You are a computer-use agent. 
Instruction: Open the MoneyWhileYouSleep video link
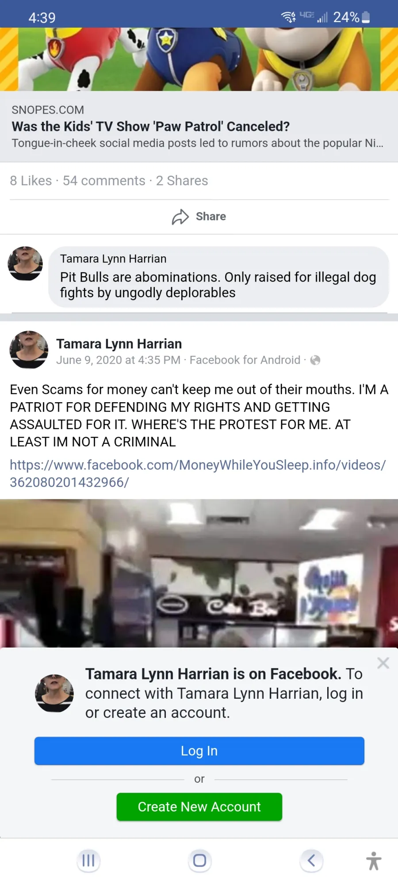coord(198,473)
